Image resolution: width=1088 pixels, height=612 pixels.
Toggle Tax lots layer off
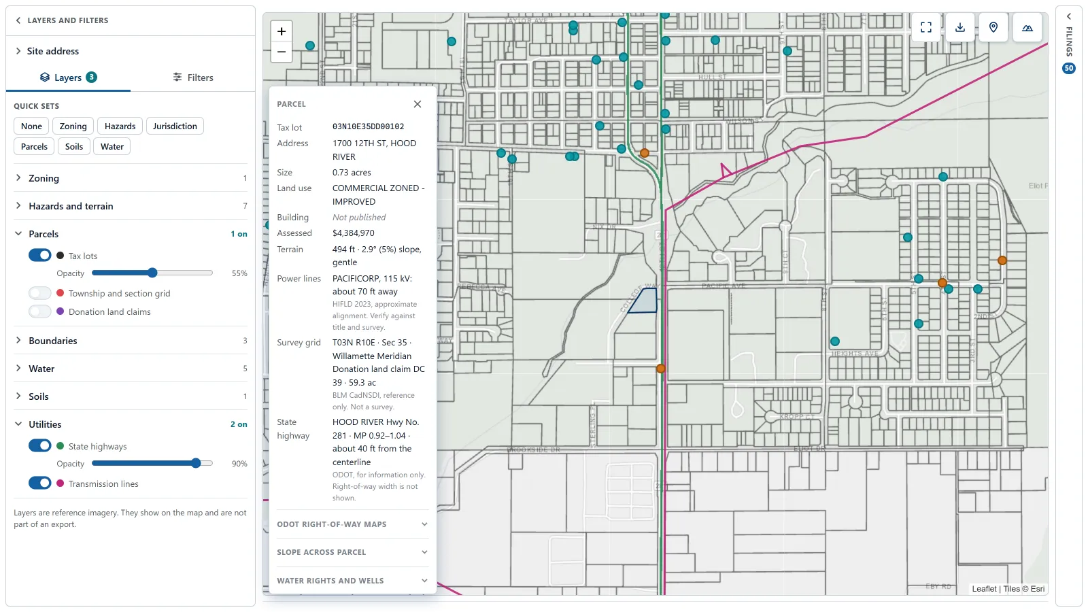pyautogui.click(x=40, y=255)
